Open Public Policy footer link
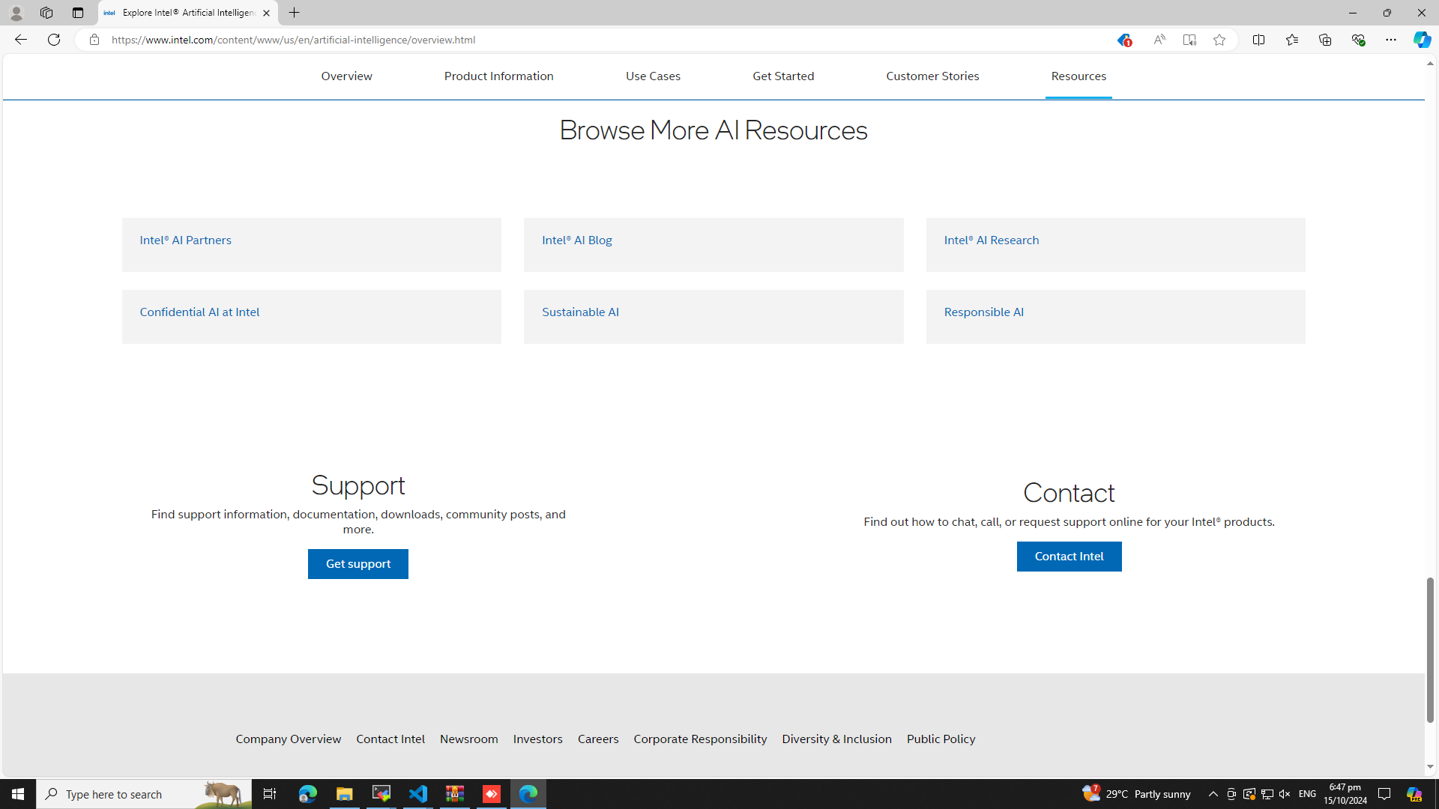Screen dimensions: 1439x809 click(x=941, y=739)
